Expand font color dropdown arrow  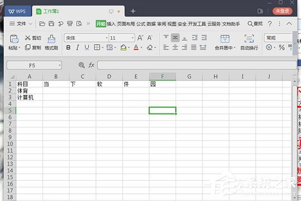[142, 47]
